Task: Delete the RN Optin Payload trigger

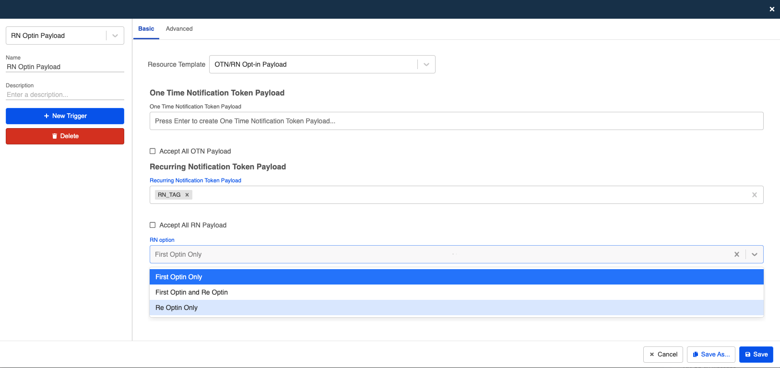Action: [x=65, y=136]
